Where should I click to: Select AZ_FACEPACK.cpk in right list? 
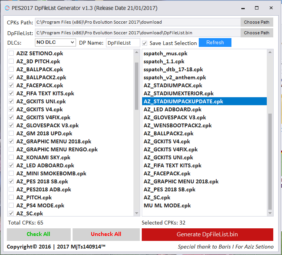(x=204, y=173)
